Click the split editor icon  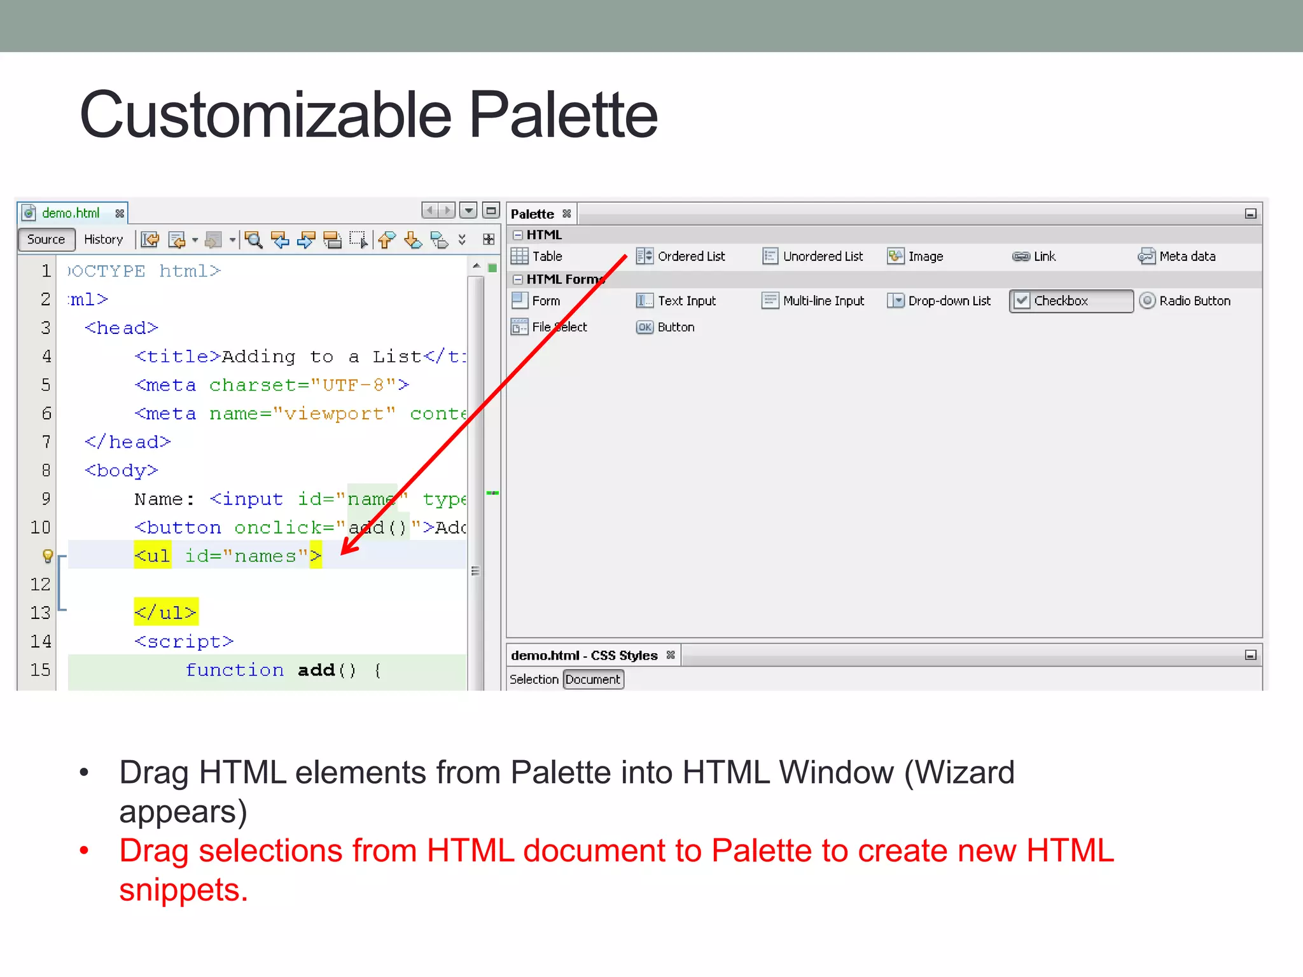[x=489, y=239]
